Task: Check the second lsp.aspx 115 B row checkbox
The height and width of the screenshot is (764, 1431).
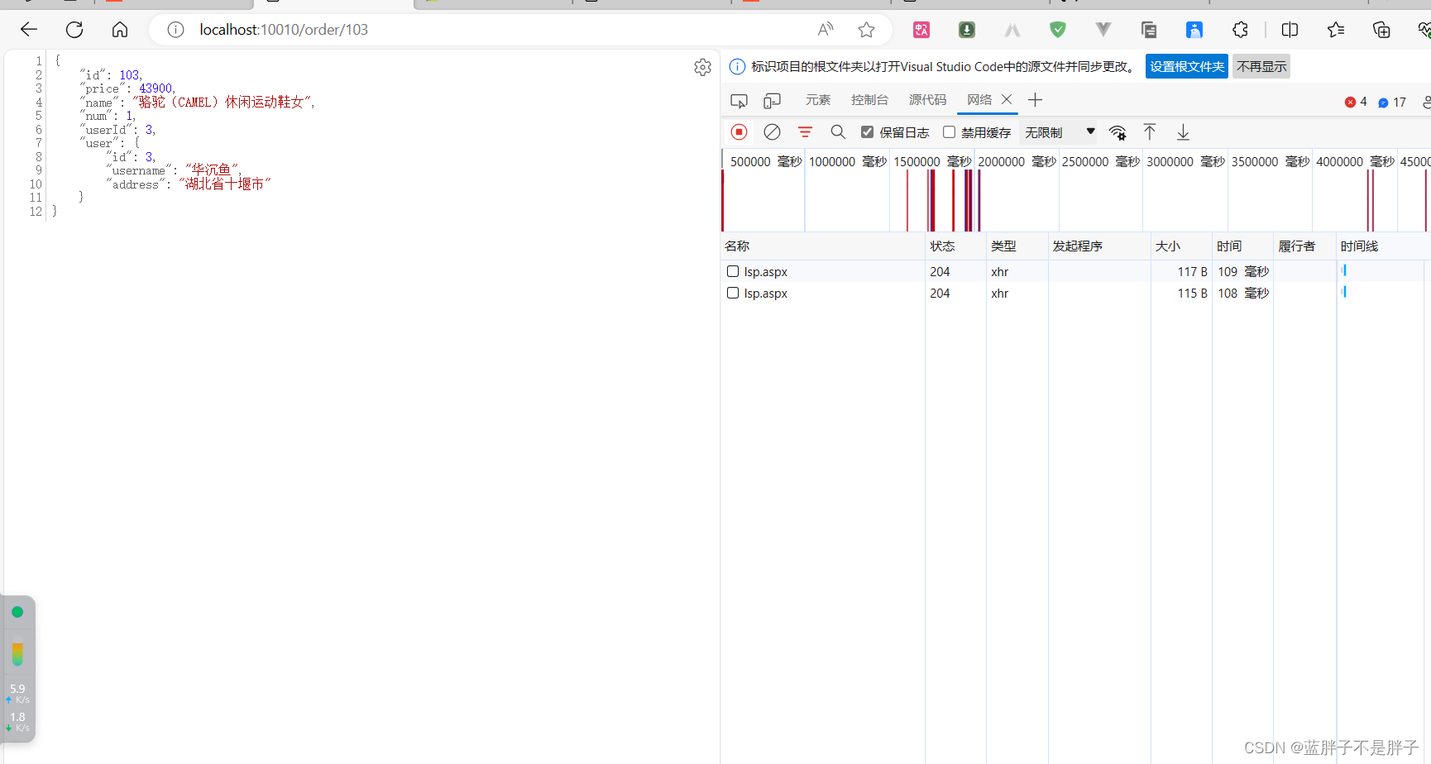Action: tap(733, 293)
